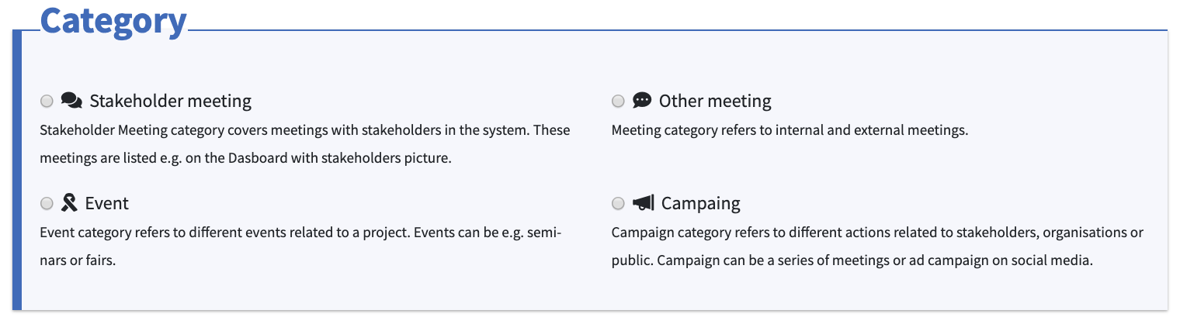Click the Other meeting label text
Image resolution: width=1180 pixels, height=324 pixels.
[715, 101]
